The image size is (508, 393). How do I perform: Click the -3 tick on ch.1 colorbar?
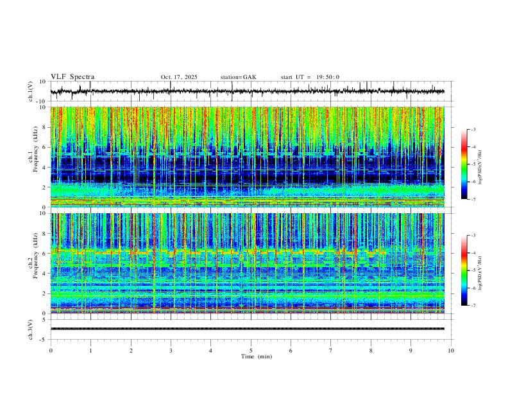[x=473, y=129]
